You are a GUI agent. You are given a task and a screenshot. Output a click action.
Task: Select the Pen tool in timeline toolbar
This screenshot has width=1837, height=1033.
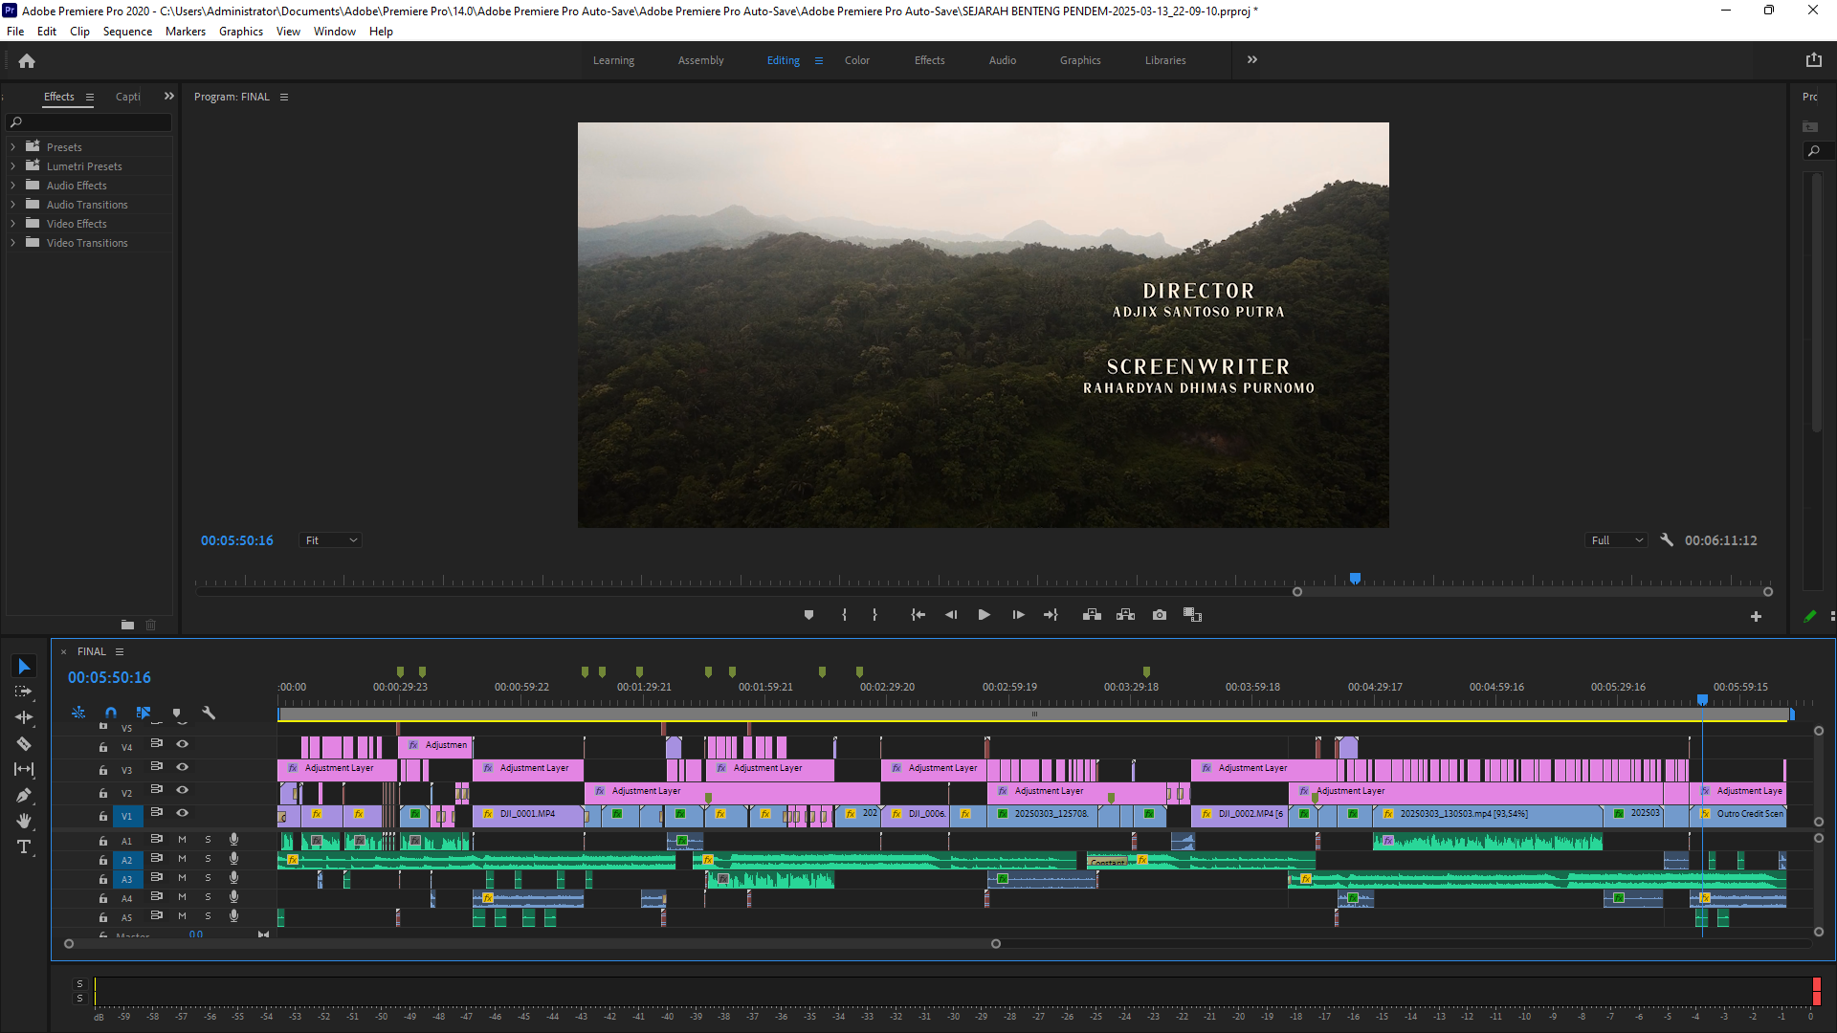click(24, 795)
